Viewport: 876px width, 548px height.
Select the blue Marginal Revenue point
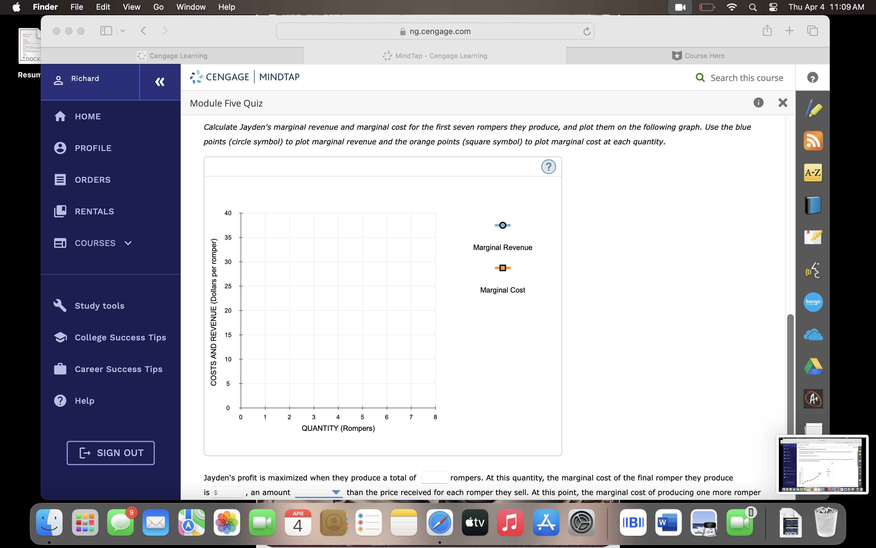[x=502, y=225]
